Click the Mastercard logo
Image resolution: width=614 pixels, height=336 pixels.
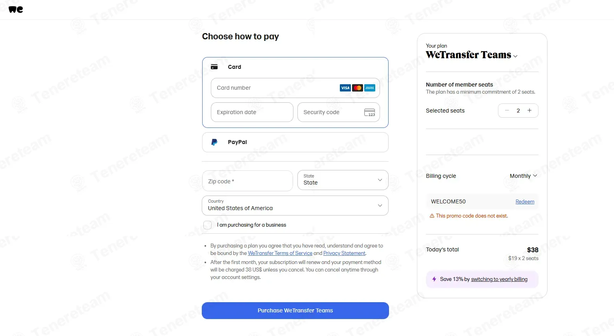pyautogui.click(x=358, y=88)
